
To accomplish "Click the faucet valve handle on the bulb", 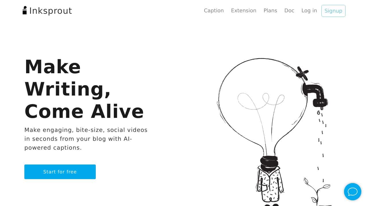I will [302, 74].
